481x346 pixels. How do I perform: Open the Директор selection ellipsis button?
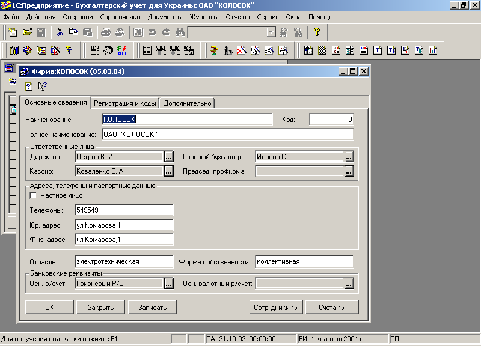click(x=168, y=157)
